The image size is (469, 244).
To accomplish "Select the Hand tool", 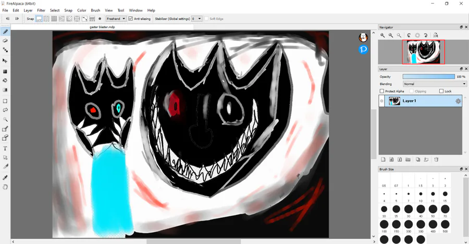I will [5, 187].
